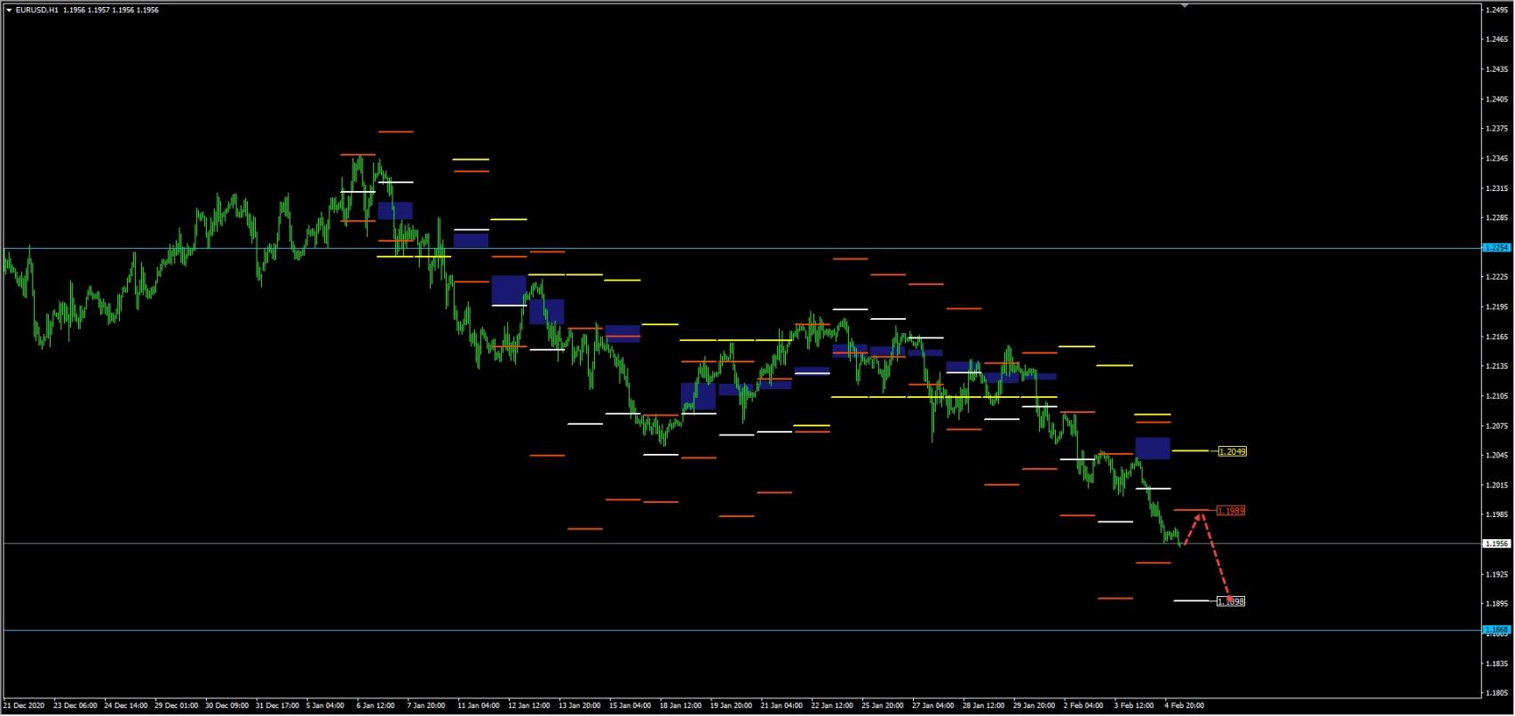Select the yellow 1.2049 price label
The width and height of the screenshot is (1515, 716).
(x=1232, y=452)
